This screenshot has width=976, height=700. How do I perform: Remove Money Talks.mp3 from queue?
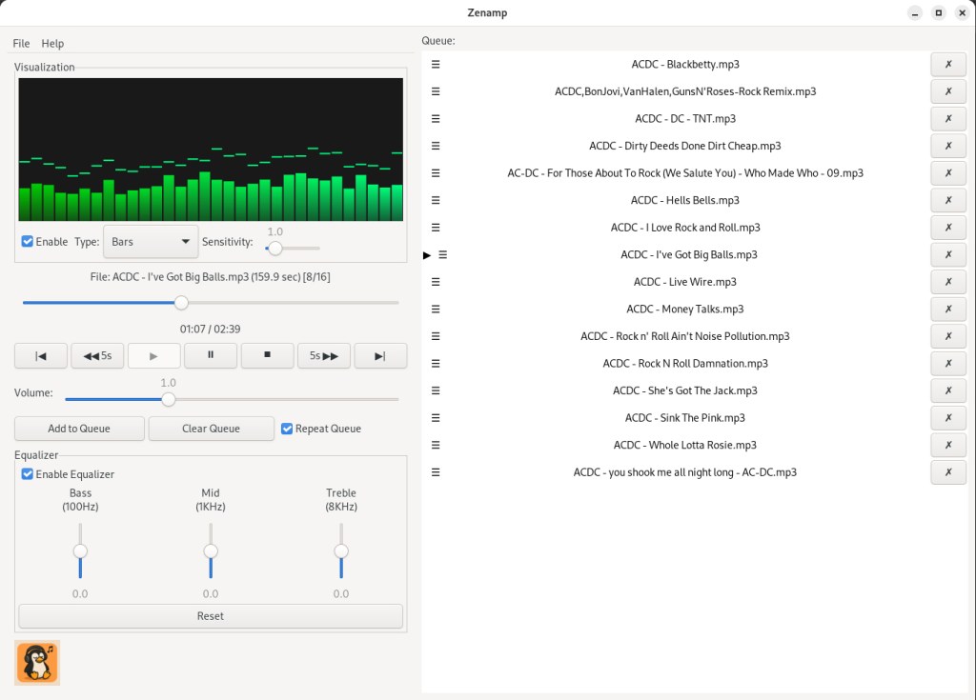[x=948, y=309]
